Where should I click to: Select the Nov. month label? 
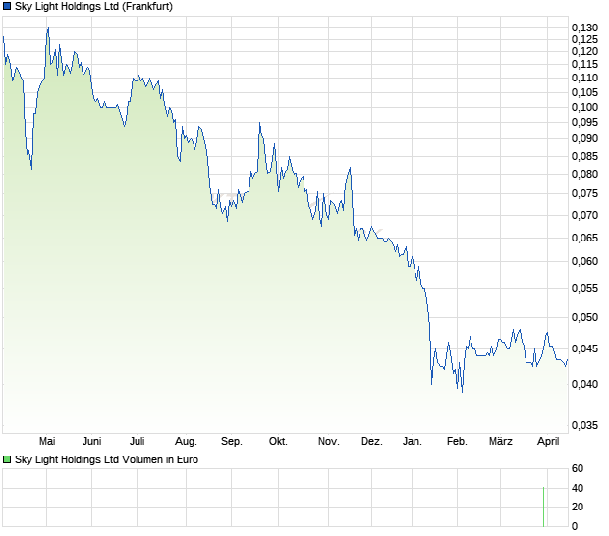pos(329,442)
